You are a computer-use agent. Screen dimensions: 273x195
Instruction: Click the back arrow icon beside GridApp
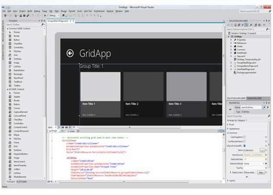click(70, 53)
